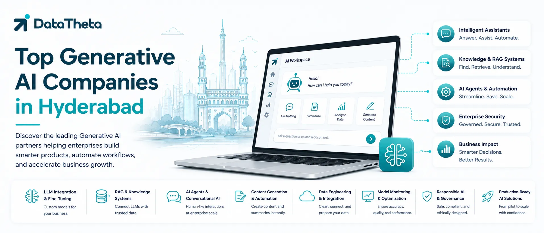Select the database icon in AI Workspace sidebar
Image resolution: width=544 pixels, height=233 pixels.
(269, 95)
